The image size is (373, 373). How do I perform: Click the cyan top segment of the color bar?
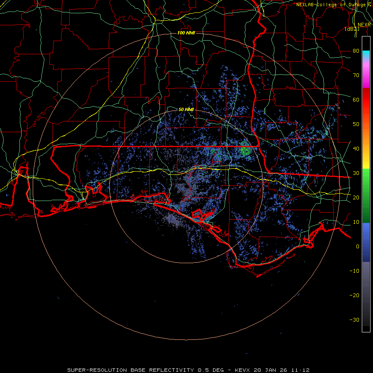click(366, 55)
